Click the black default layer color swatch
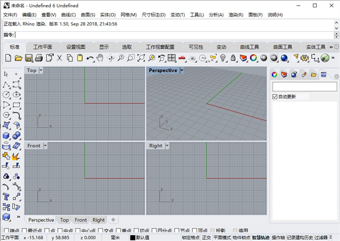The height and width of the screenshot is (241, 340). pyautogui.click(x=133, y=238)
